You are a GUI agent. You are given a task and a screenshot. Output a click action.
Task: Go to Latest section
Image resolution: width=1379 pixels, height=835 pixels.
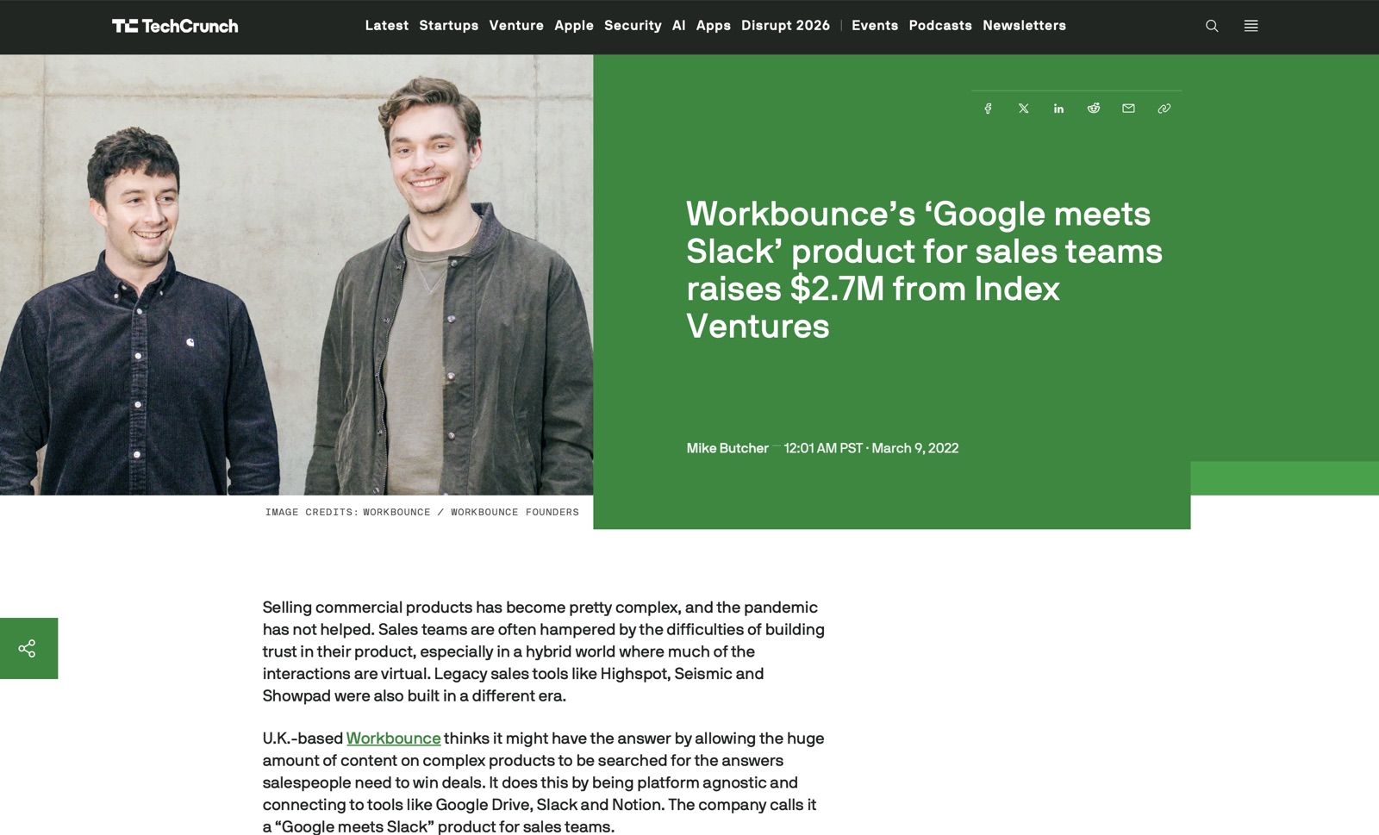pos(387,26)
